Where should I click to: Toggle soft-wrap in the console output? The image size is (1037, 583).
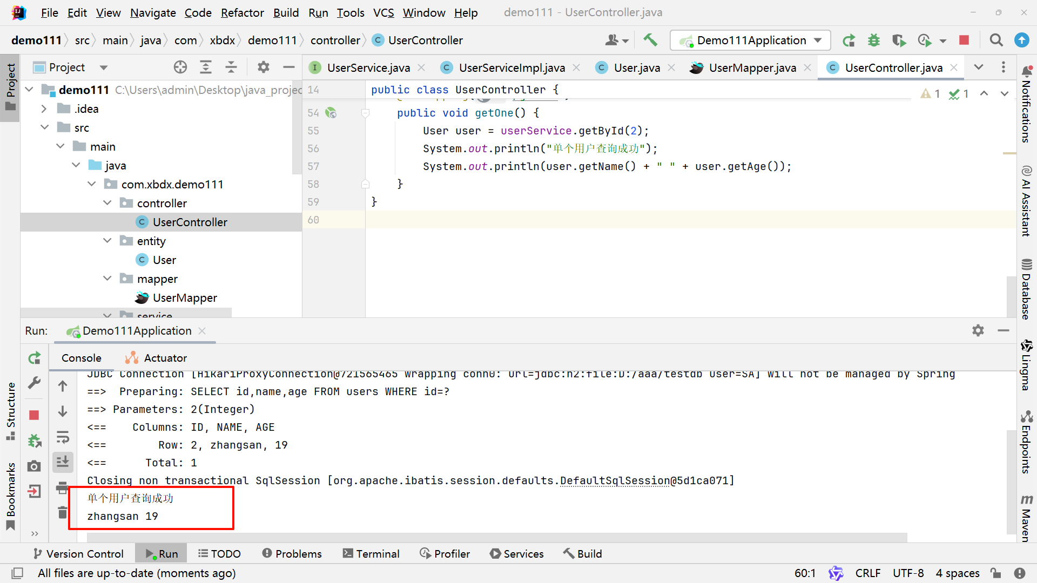pyautogui.click(x=63, y=437)
